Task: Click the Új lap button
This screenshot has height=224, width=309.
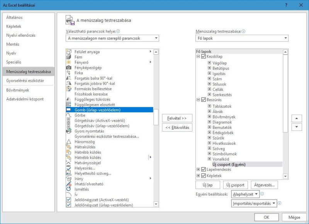Action: (x=207, y=185)
